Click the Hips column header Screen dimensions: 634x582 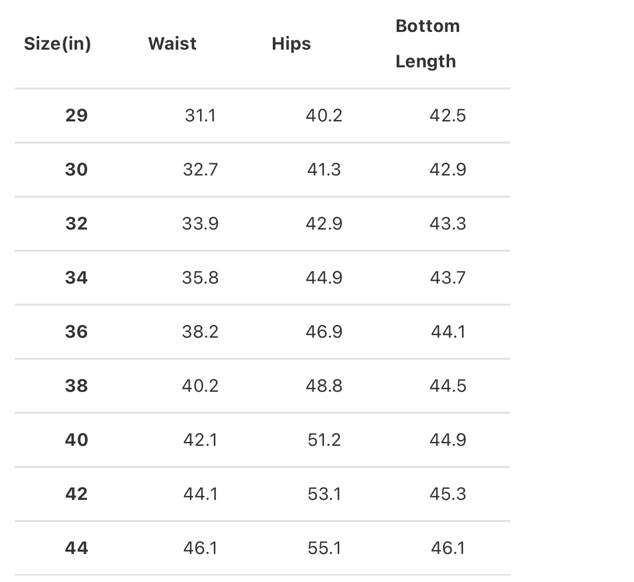point(291,44)
